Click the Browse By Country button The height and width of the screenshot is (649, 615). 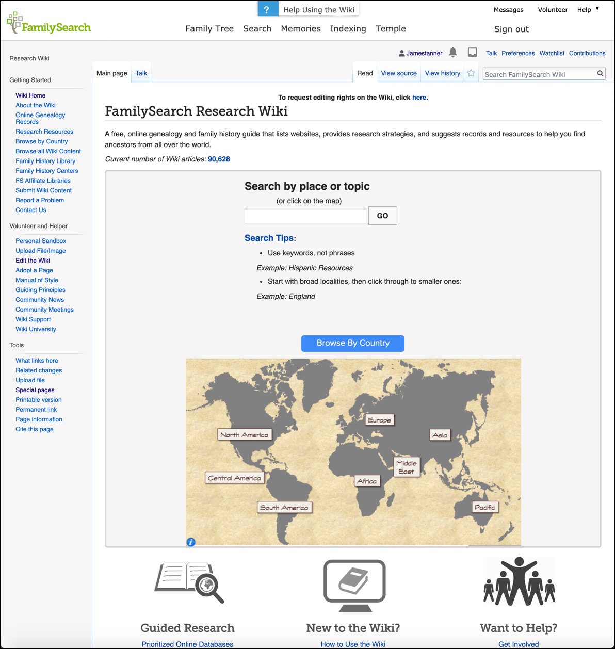pos(352,343)
